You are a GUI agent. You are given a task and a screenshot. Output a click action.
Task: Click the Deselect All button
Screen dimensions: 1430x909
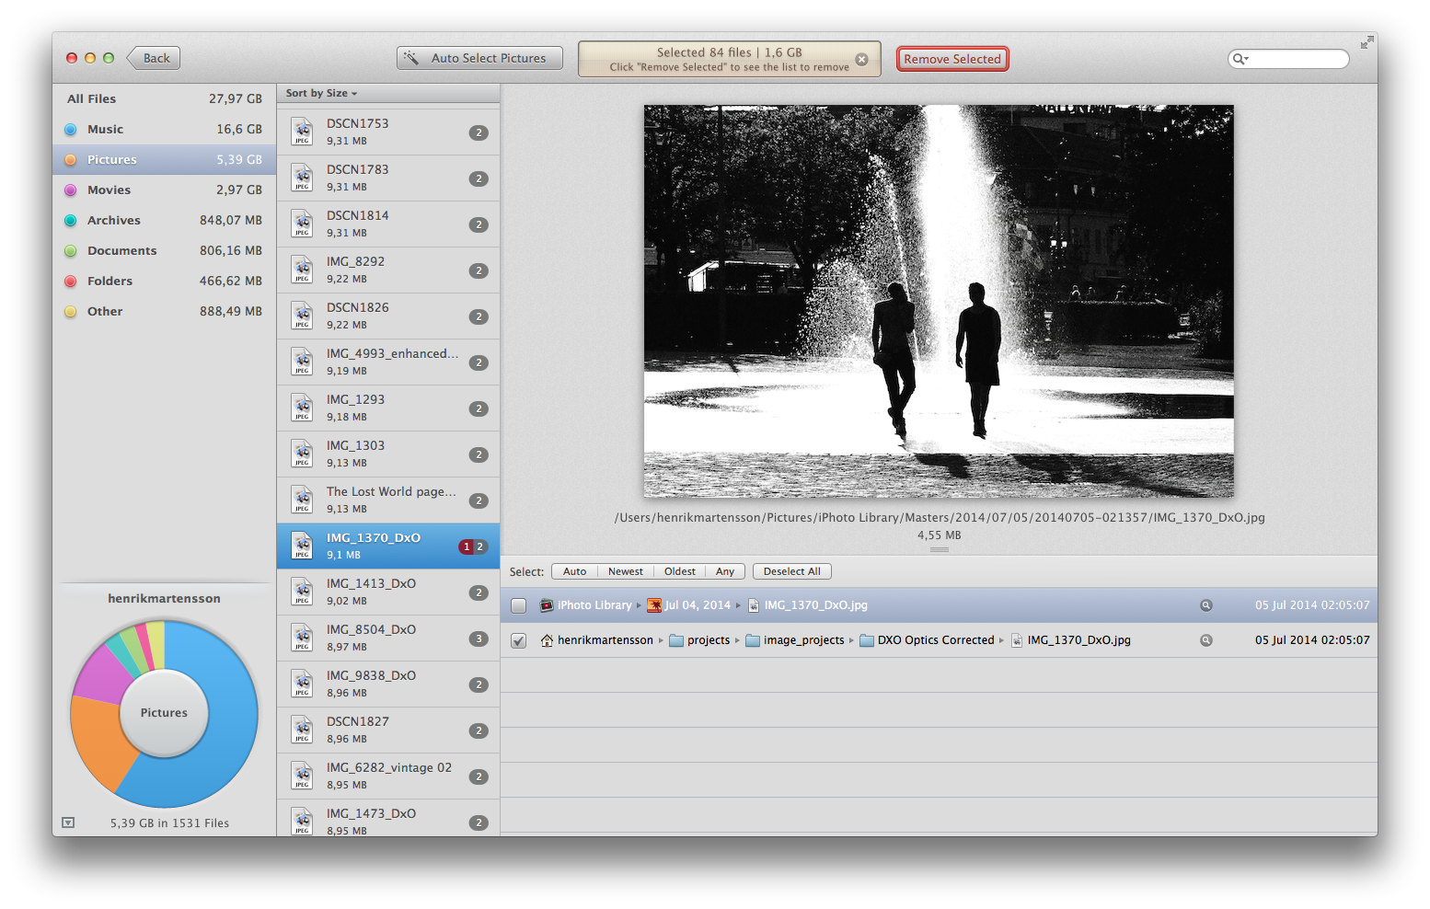point(792,571)
